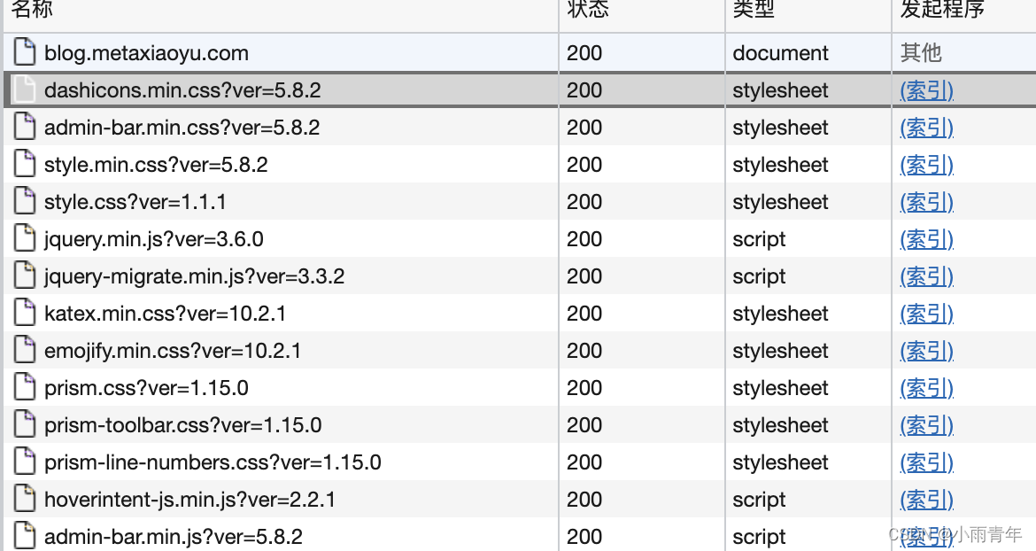The width and height of the screenshot is (1036, 551).
Task: Select admin-bar.min.js?ver=5.8.2 request
Action: (174, 537)
